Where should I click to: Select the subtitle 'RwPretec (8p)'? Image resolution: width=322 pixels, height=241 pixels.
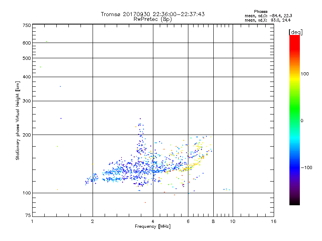coord(153,19)
